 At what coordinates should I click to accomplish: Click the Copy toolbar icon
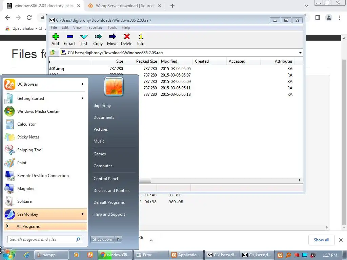[x=98, y=37]
